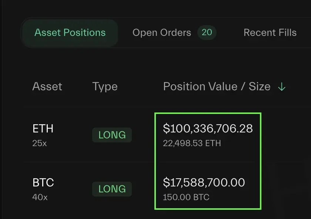Click the $17,588,700.00 BTC position value
The image size is (311, 219).
click(204, 182)
